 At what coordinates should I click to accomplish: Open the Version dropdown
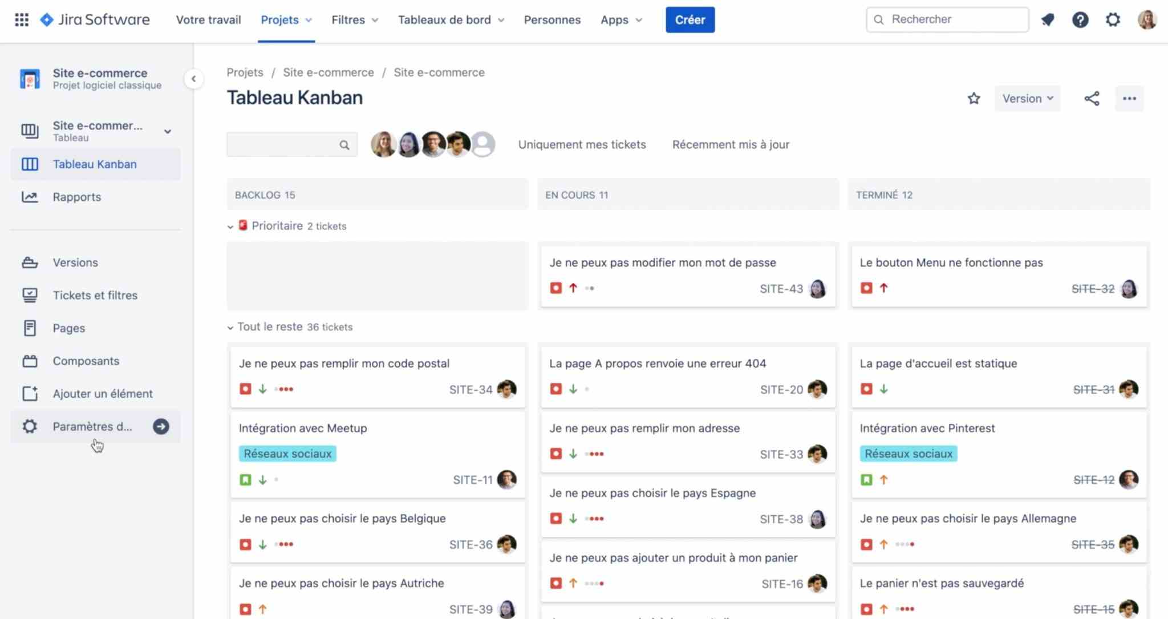(x=1027, y=99)
